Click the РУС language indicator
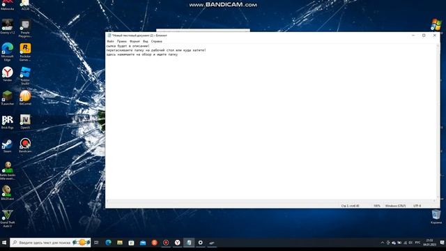The image size is (446, 251). [417, 243]
